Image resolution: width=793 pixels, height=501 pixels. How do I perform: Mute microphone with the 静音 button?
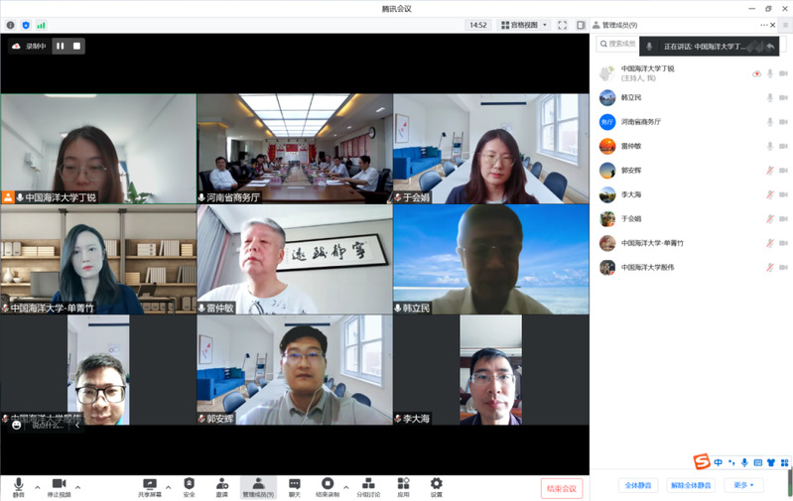tap(18, 486)
